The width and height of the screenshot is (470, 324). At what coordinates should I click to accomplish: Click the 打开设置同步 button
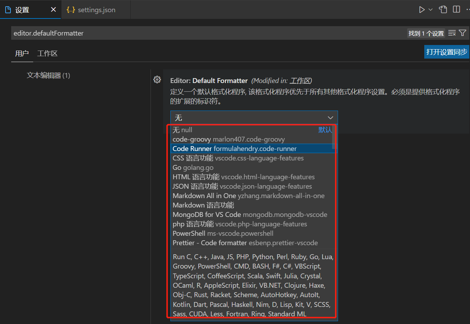[x=447, y=52]
